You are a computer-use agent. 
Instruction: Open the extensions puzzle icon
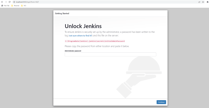(208, 2)
